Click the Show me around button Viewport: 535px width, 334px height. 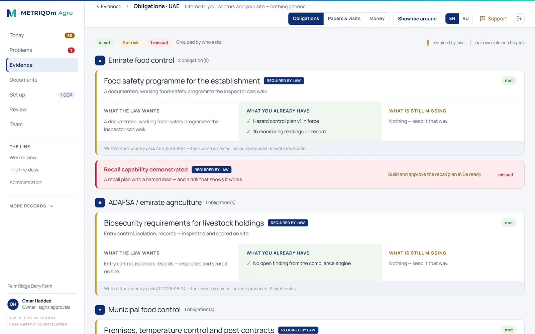pyautogui.click(x=417, y=19)
